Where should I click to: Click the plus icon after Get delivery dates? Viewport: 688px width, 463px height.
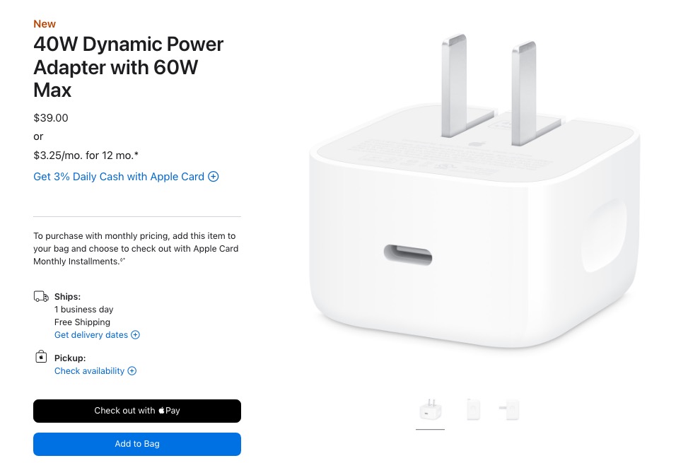click(136, 335)
